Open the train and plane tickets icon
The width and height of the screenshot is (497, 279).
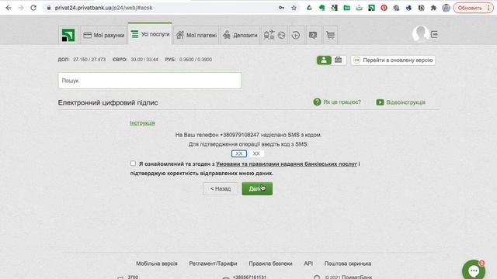pyautogui.click(x=269, y=35)
